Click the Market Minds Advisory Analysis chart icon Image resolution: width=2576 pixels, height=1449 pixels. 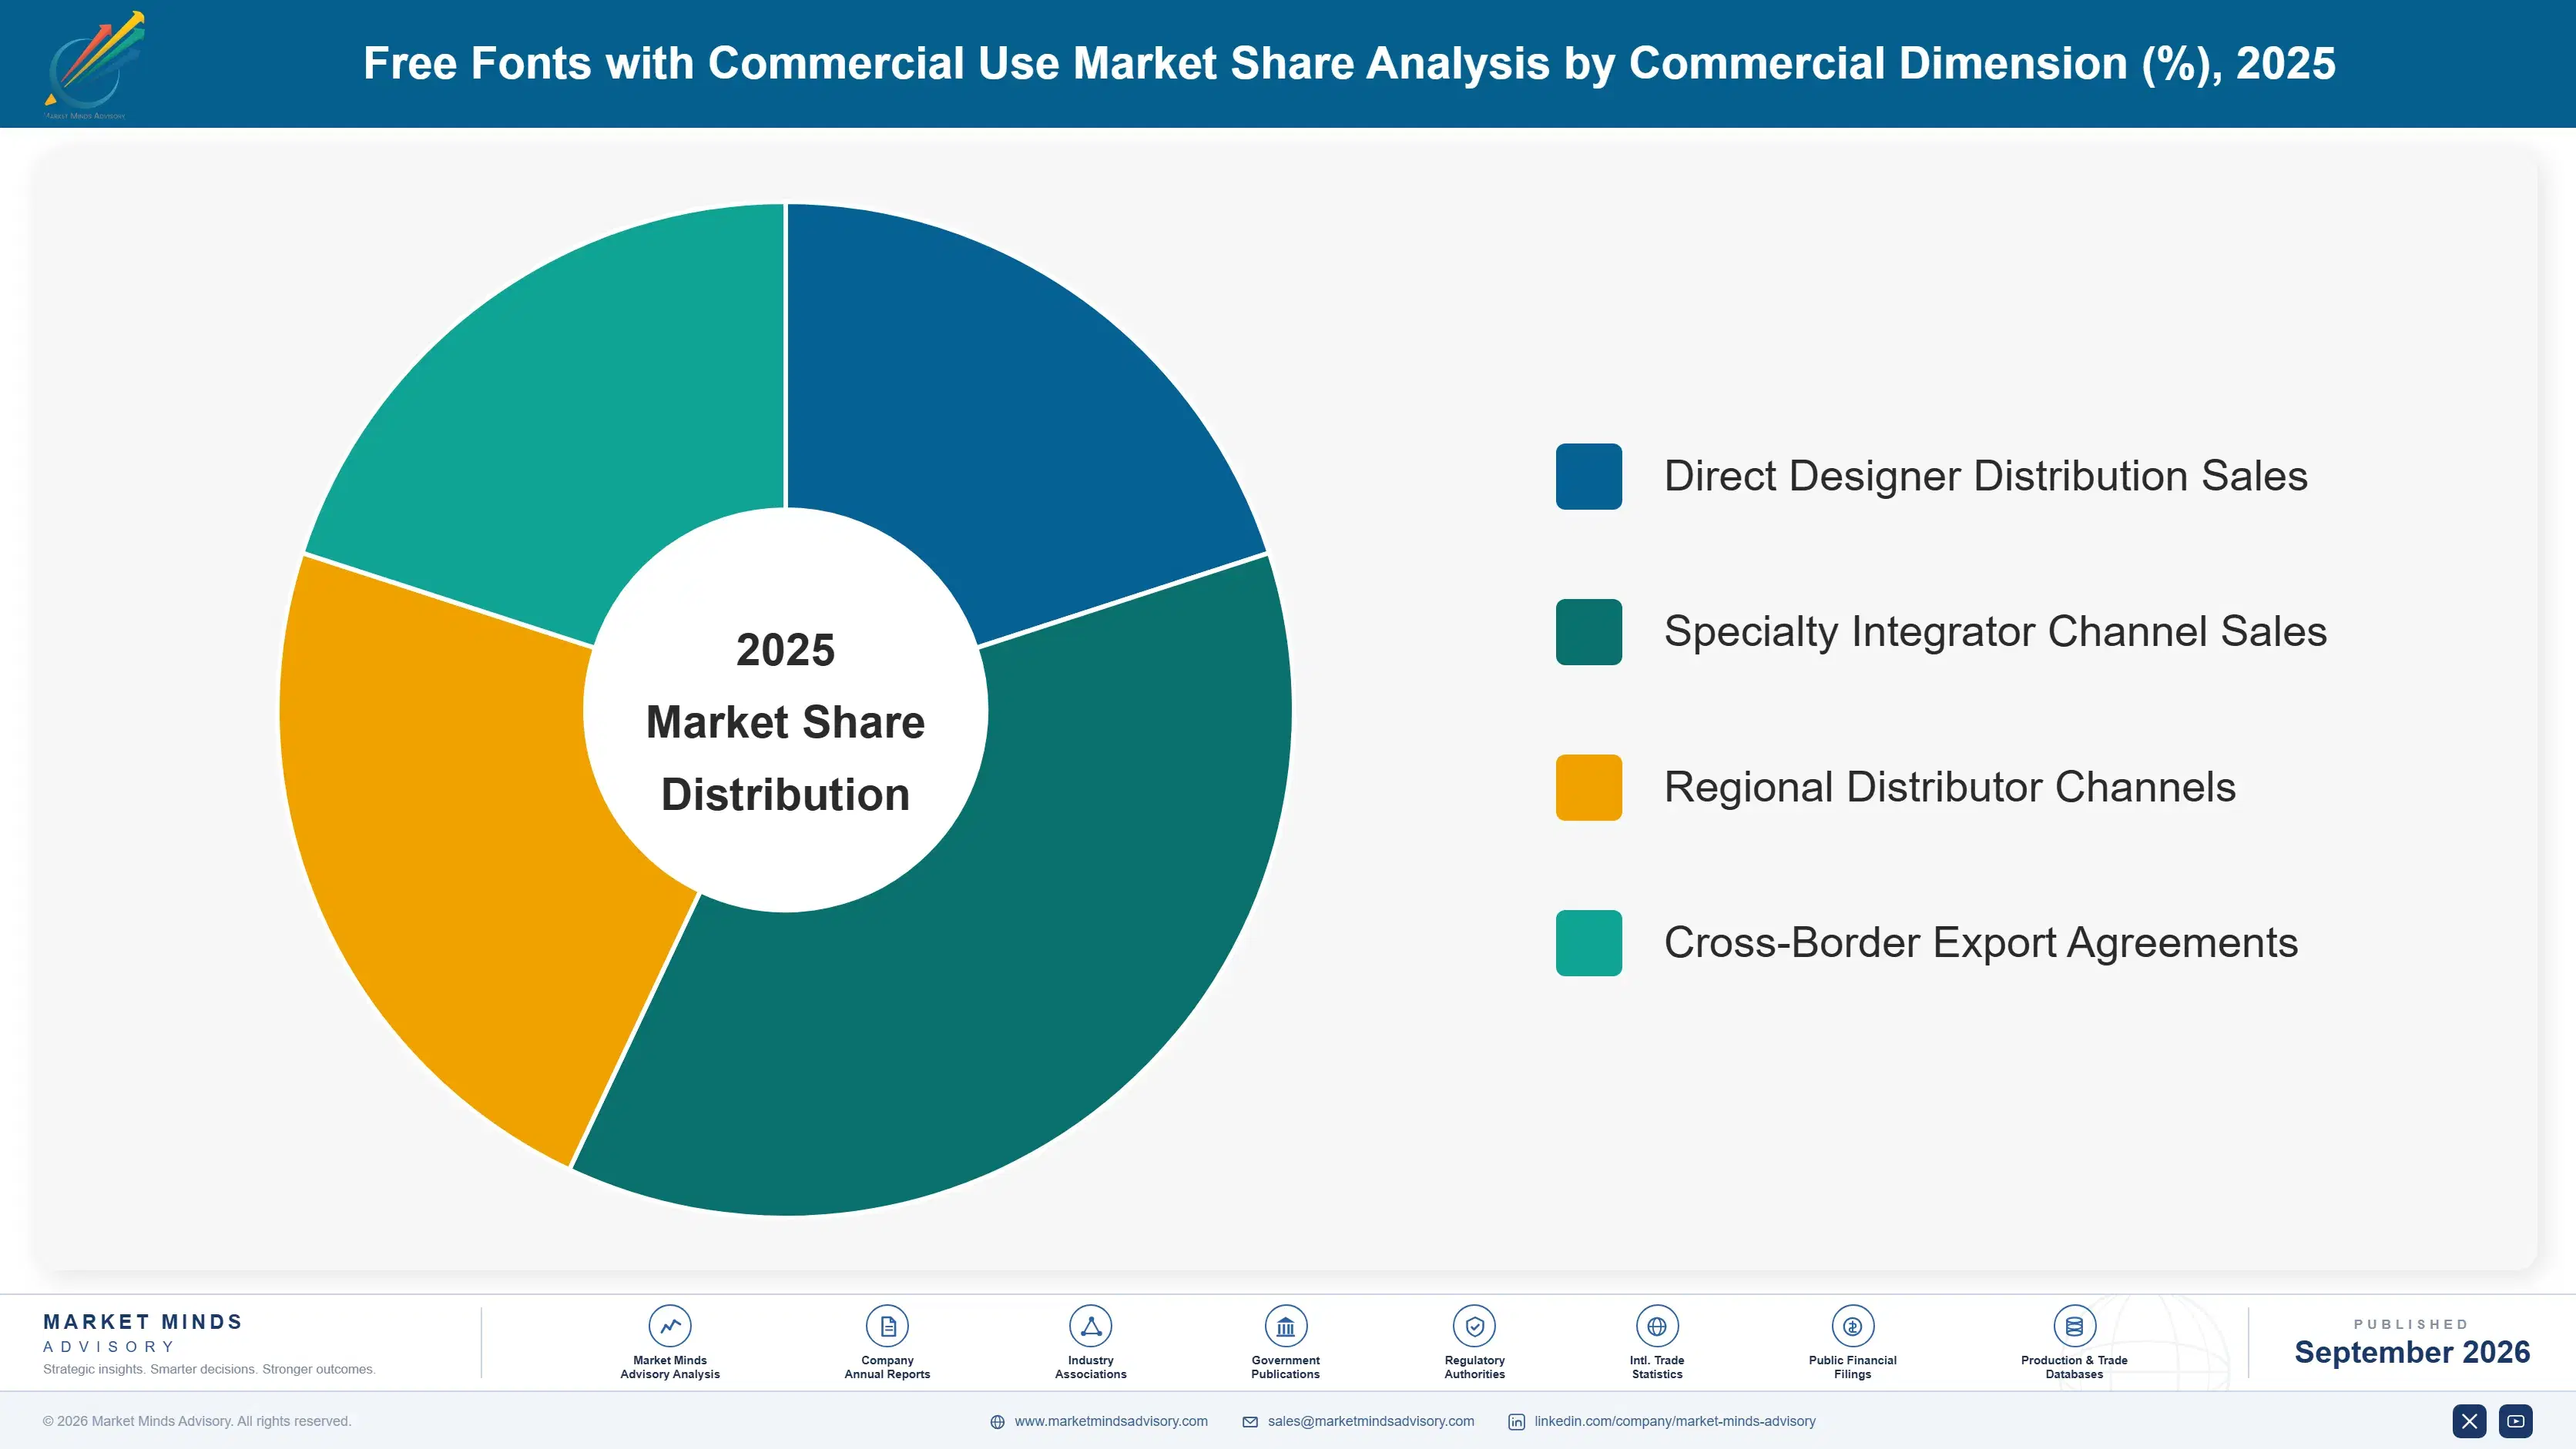tap(670, 1326)
